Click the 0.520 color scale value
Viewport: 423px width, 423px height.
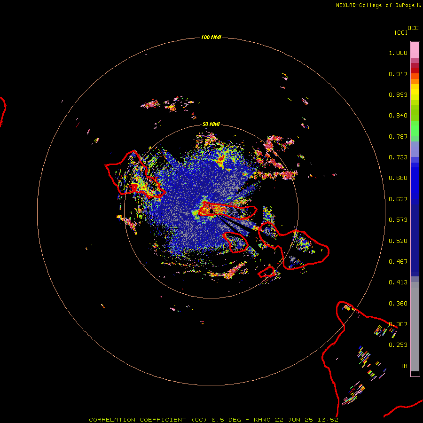point(398,241)
